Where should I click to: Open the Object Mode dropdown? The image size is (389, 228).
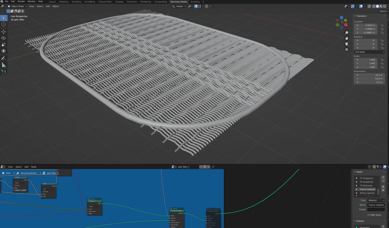[17, 6]
